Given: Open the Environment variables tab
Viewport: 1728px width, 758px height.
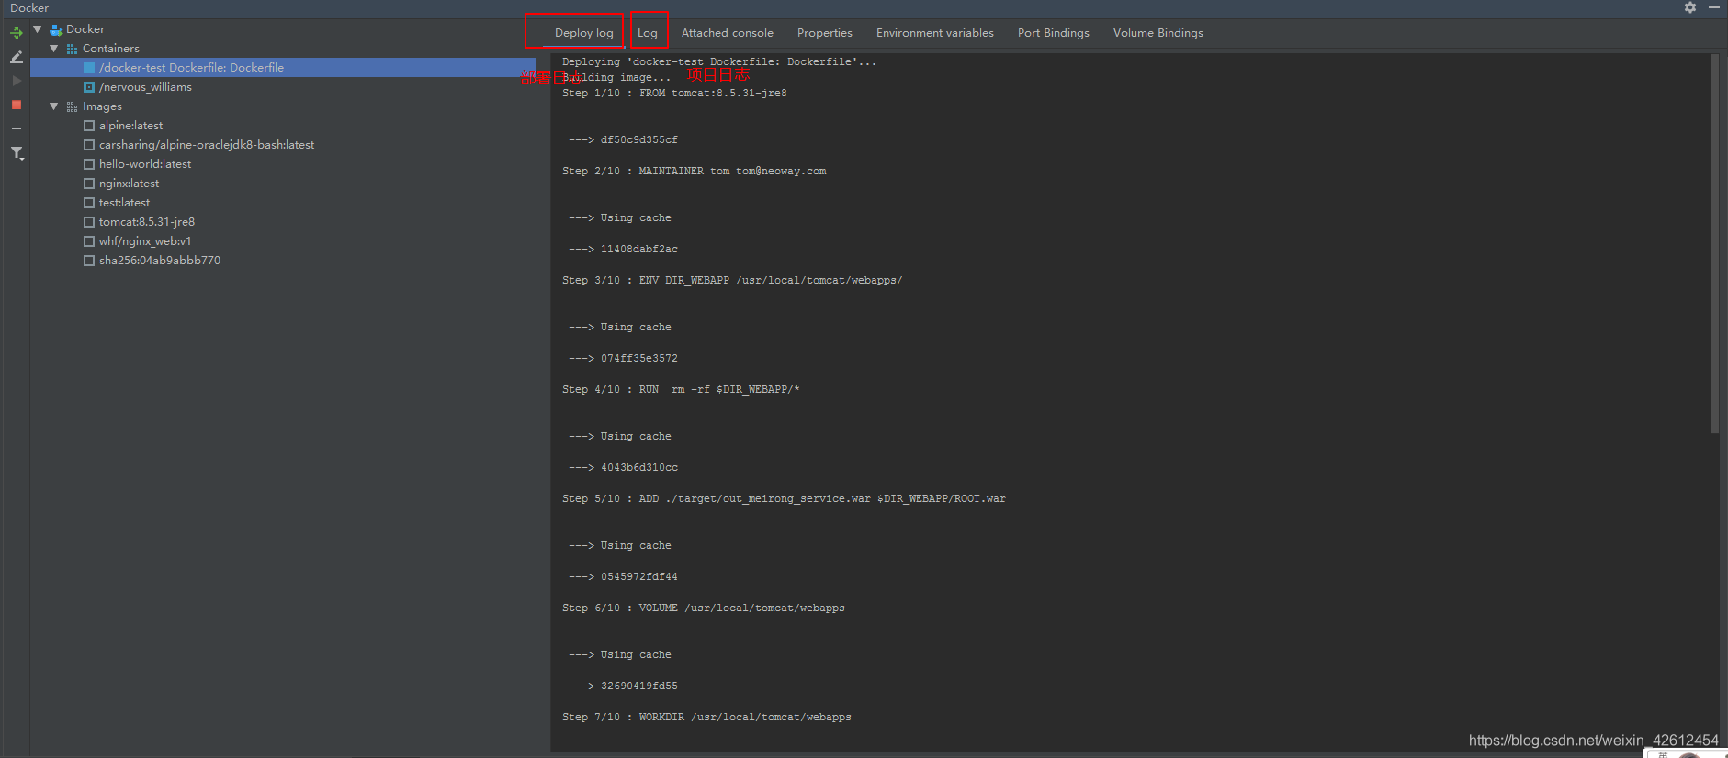Looking at the screenshot, I should click(935, 33).
